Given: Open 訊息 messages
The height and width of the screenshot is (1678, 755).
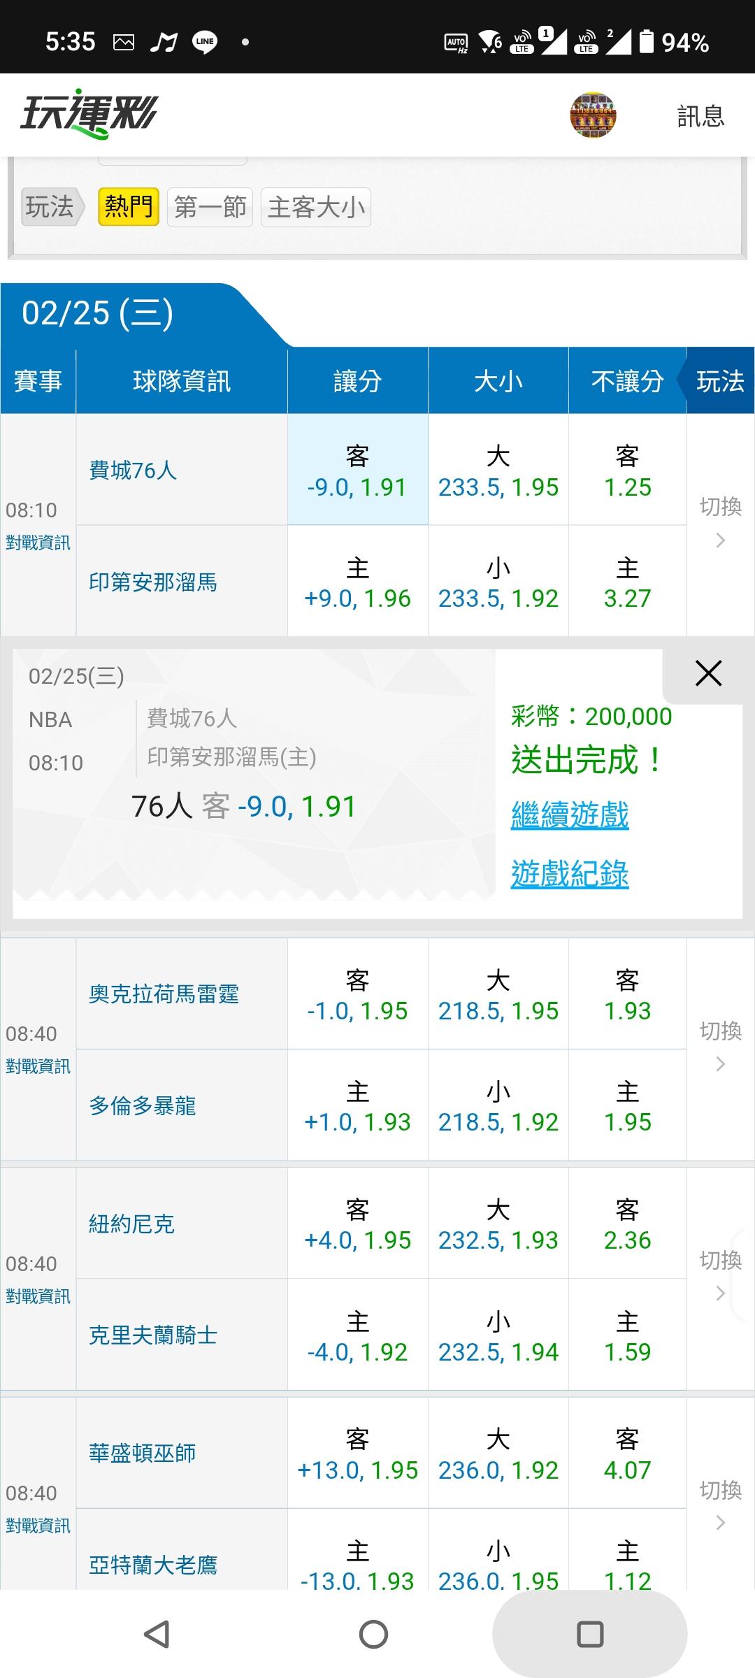Looking at the screenshot, I should (700, 116).
